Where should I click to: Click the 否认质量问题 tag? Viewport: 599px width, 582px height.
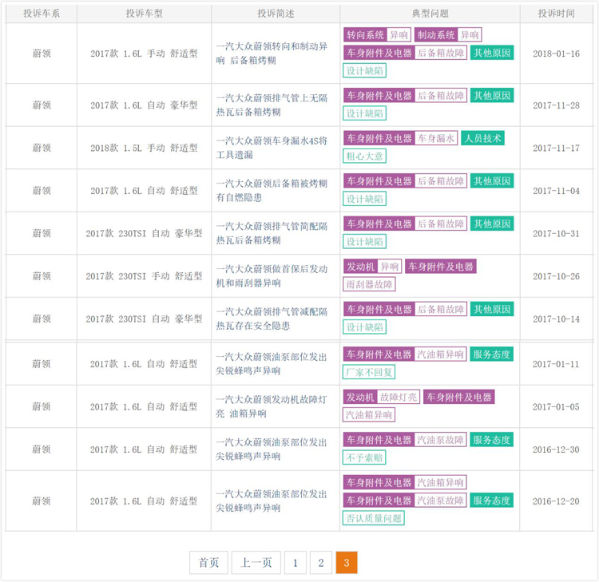[x=373, y=518]
